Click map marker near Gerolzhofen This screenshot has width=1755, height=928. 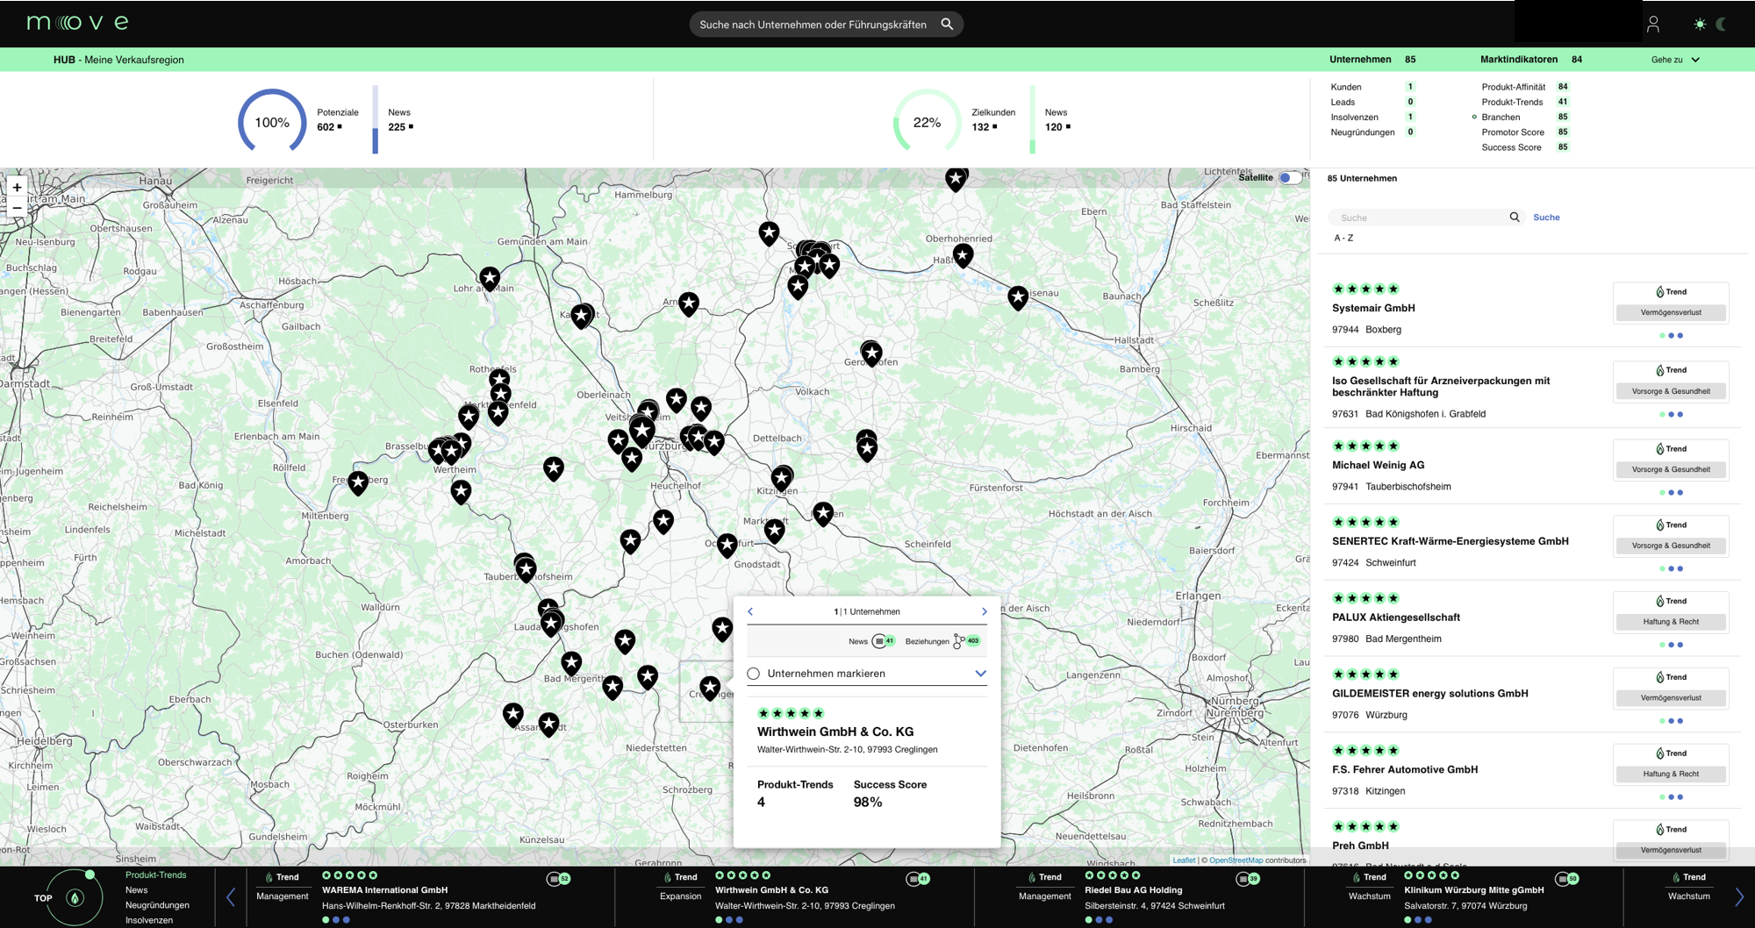(871, 353)
